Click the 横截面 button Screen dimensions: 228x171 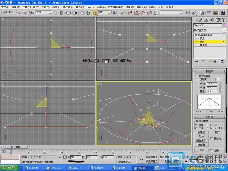pyautogui.click(x=201, y=145)
